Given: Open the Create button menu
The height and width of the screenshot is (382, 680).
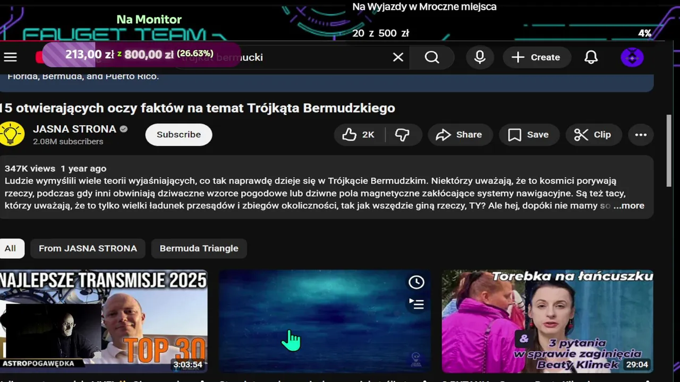Looking at the screenshot, I should (536, 57).
